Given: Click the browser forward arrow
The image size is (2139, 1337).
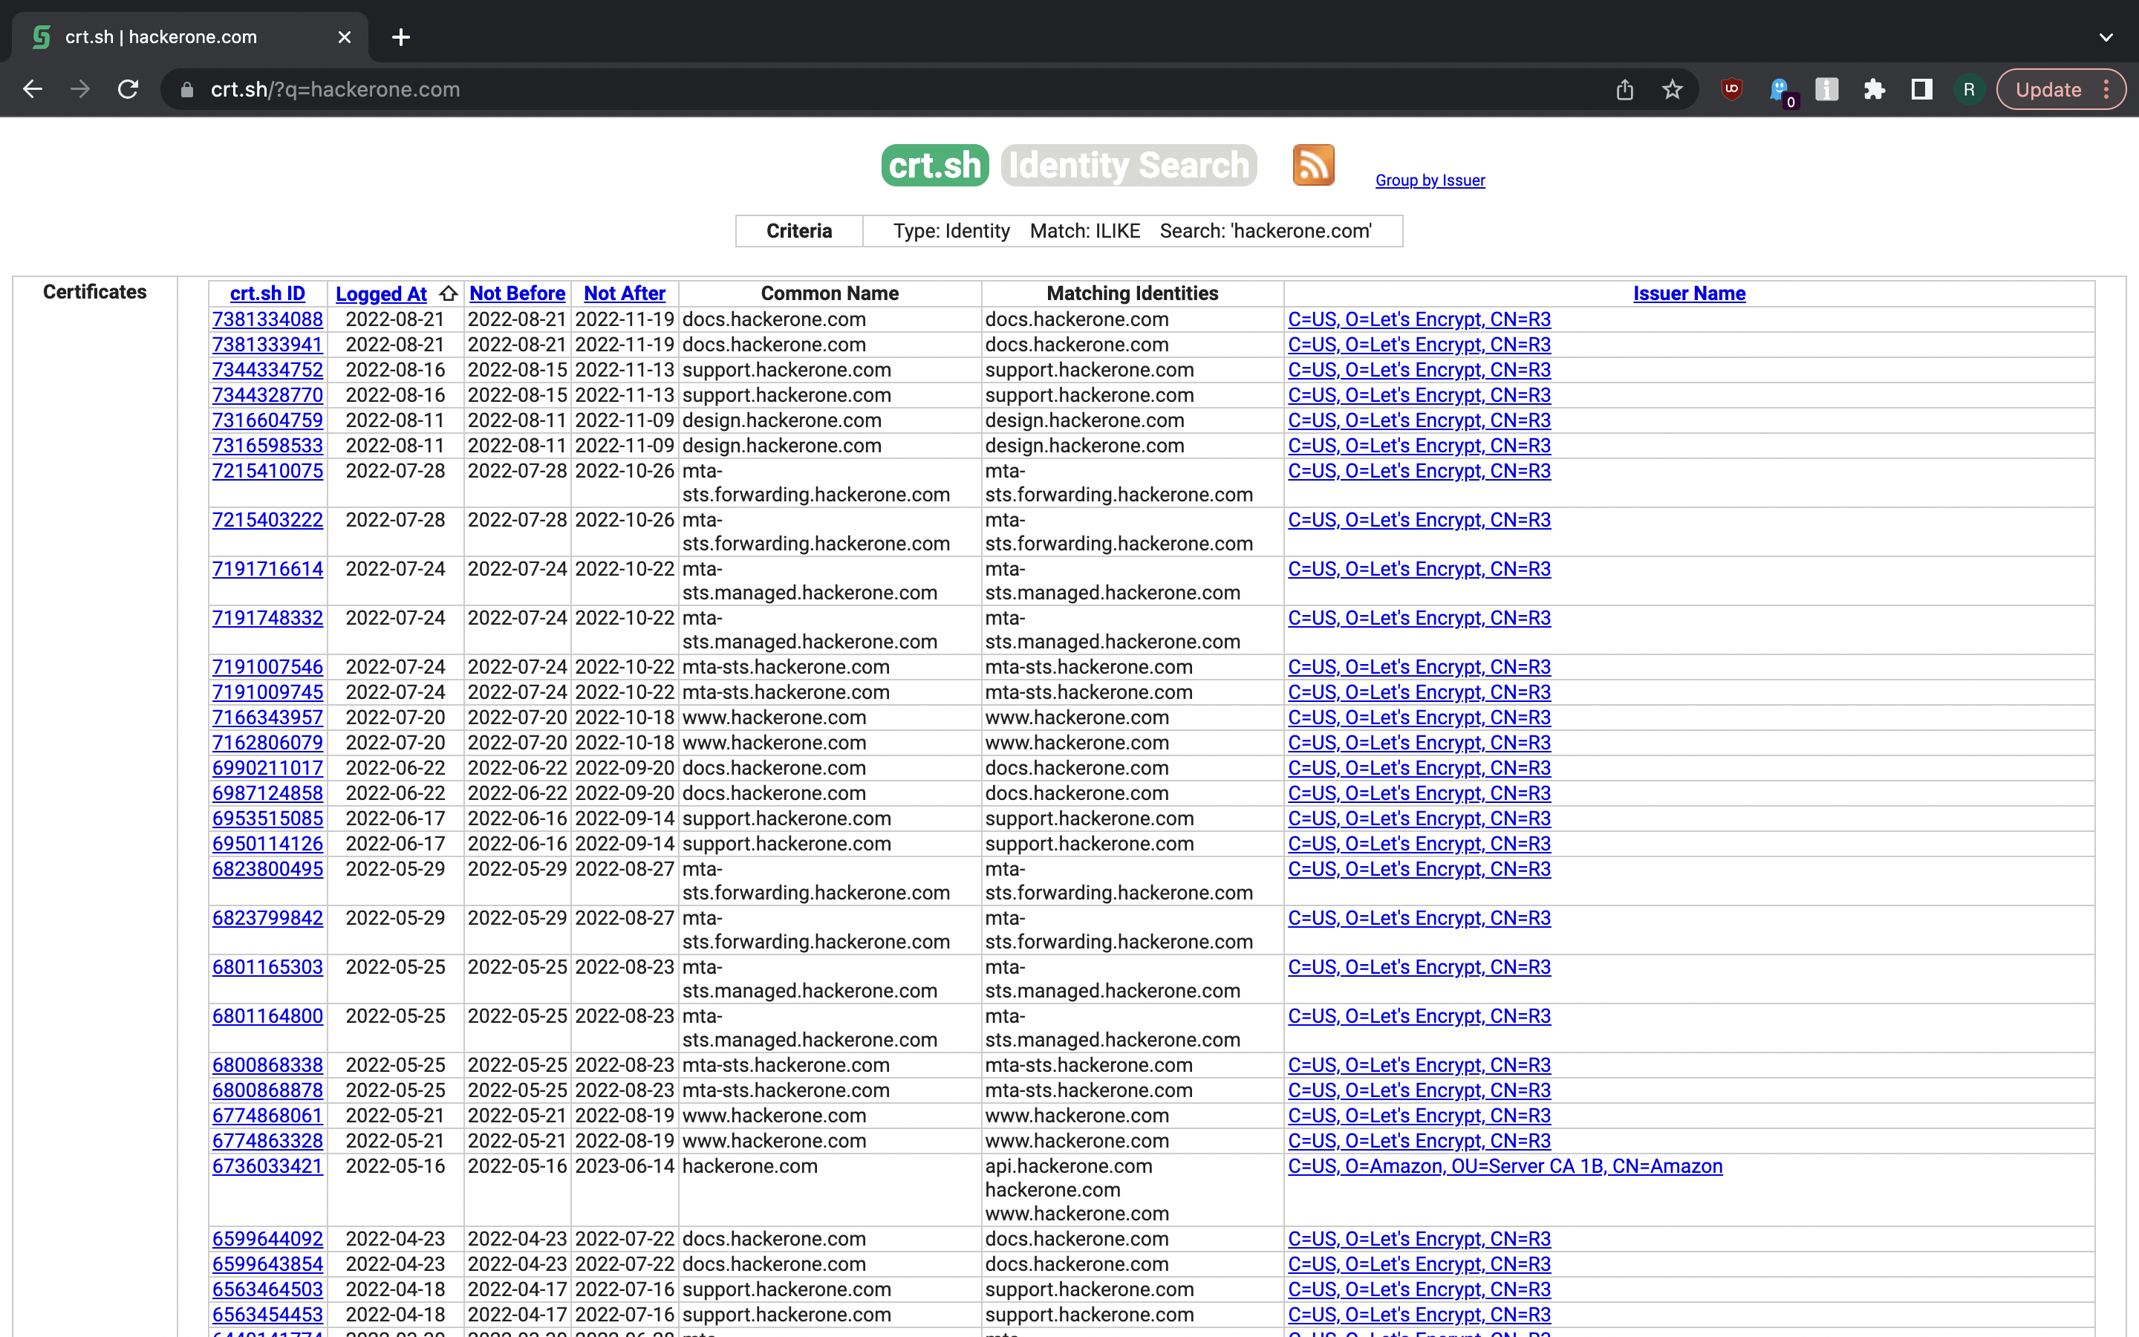Looking at the screenshot, I should tap(80, 89).
